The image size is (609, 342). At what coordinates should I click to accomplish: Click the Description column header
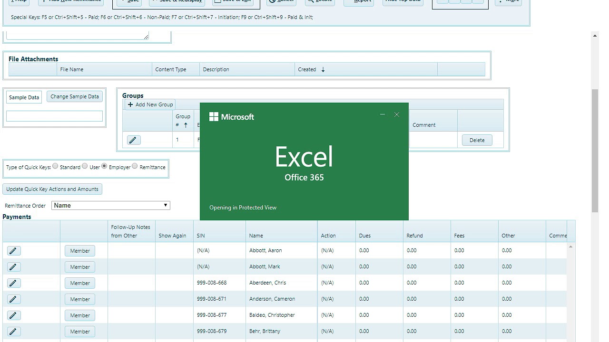click(216, 69)
